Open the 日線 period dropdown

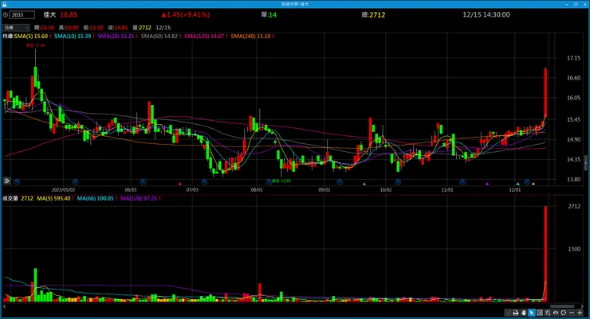(16, 27)
